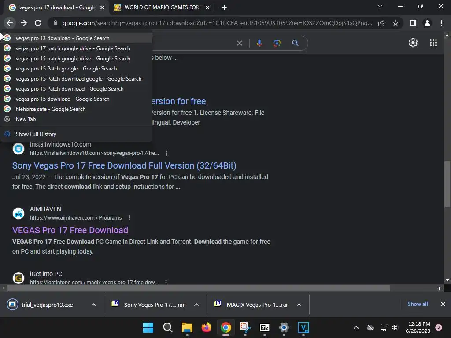451x338 pixels.
Task: Share this page from address bar
Action: (381, 23)
